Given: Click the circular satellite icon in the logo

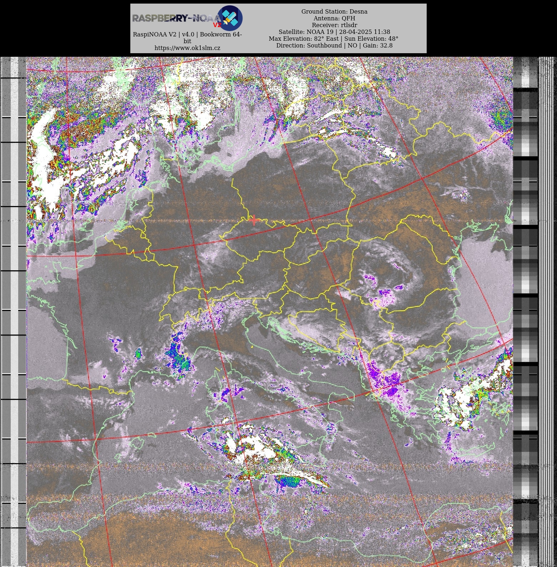Looking at the screenshot, I should pyautogui.click(x=230, y=18).
